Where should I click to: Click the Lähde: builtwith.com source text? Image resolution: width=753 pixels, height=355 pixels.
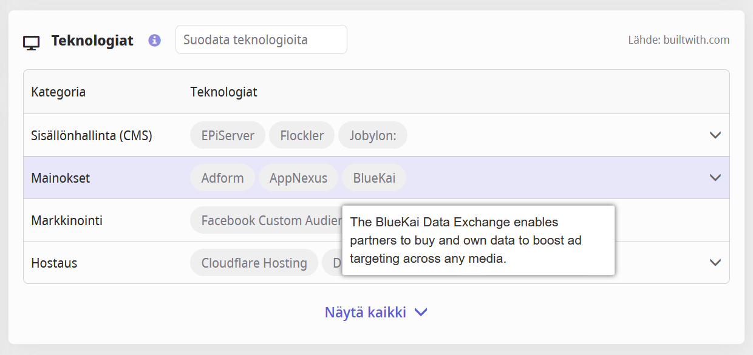pyautogui.click(x=679, y=40)
